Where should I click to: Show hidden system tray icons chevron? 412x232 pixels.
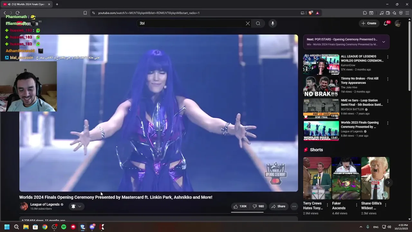361,227
